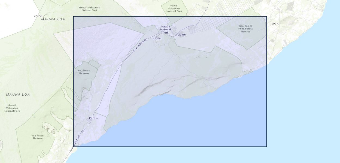Click the MAUNA LOA label west of Kau Forest
The height and width of the screenshot is (163, 340).
tap(18, 95)
